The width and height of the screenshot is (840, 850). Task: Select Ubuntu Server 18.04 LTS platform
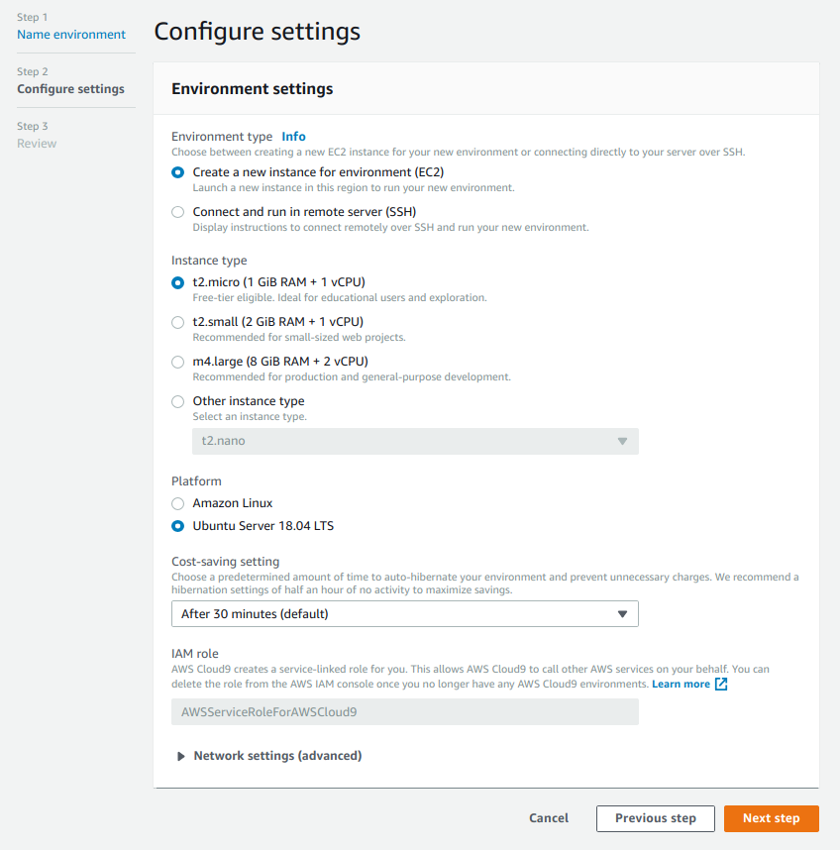coord(177,526)
